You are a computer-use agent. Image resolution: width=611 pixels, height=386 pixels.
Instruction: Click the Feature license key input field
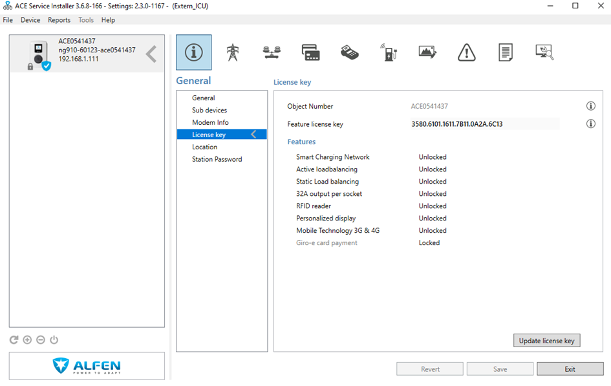click(485, 124)
